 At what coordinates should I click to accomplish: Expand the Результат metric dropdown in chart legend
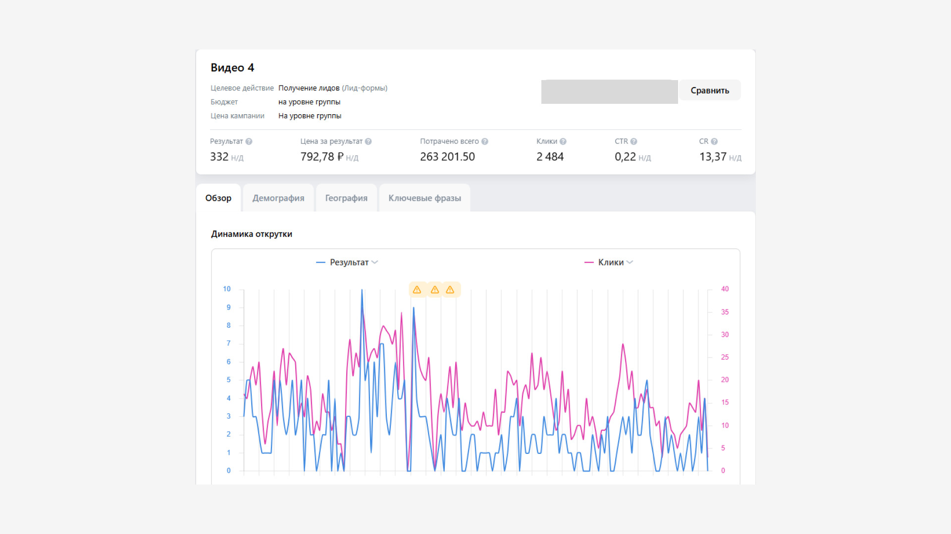click(x=374, y=263)
